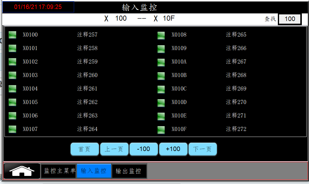309x184 pixels.
Task: Click the green indicator lamp for X0107
Action: (12, 129)
